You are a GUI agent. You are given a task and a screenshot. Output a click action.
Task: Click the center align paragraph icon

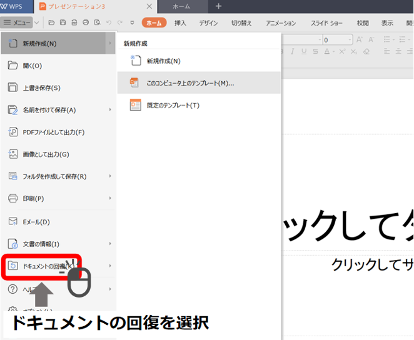click(398, 51)
